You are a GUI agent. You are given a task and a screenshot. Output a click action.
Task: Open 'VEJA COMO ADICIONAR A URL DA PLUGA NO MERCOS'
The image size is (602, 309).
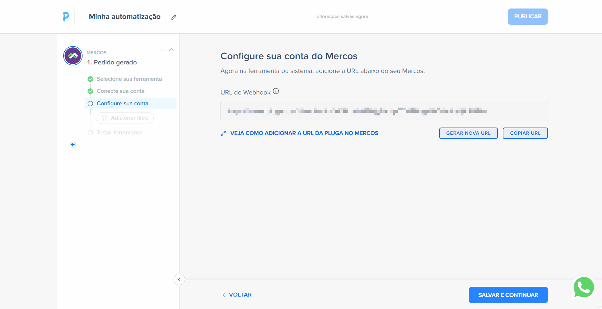(x=304, y=133)
